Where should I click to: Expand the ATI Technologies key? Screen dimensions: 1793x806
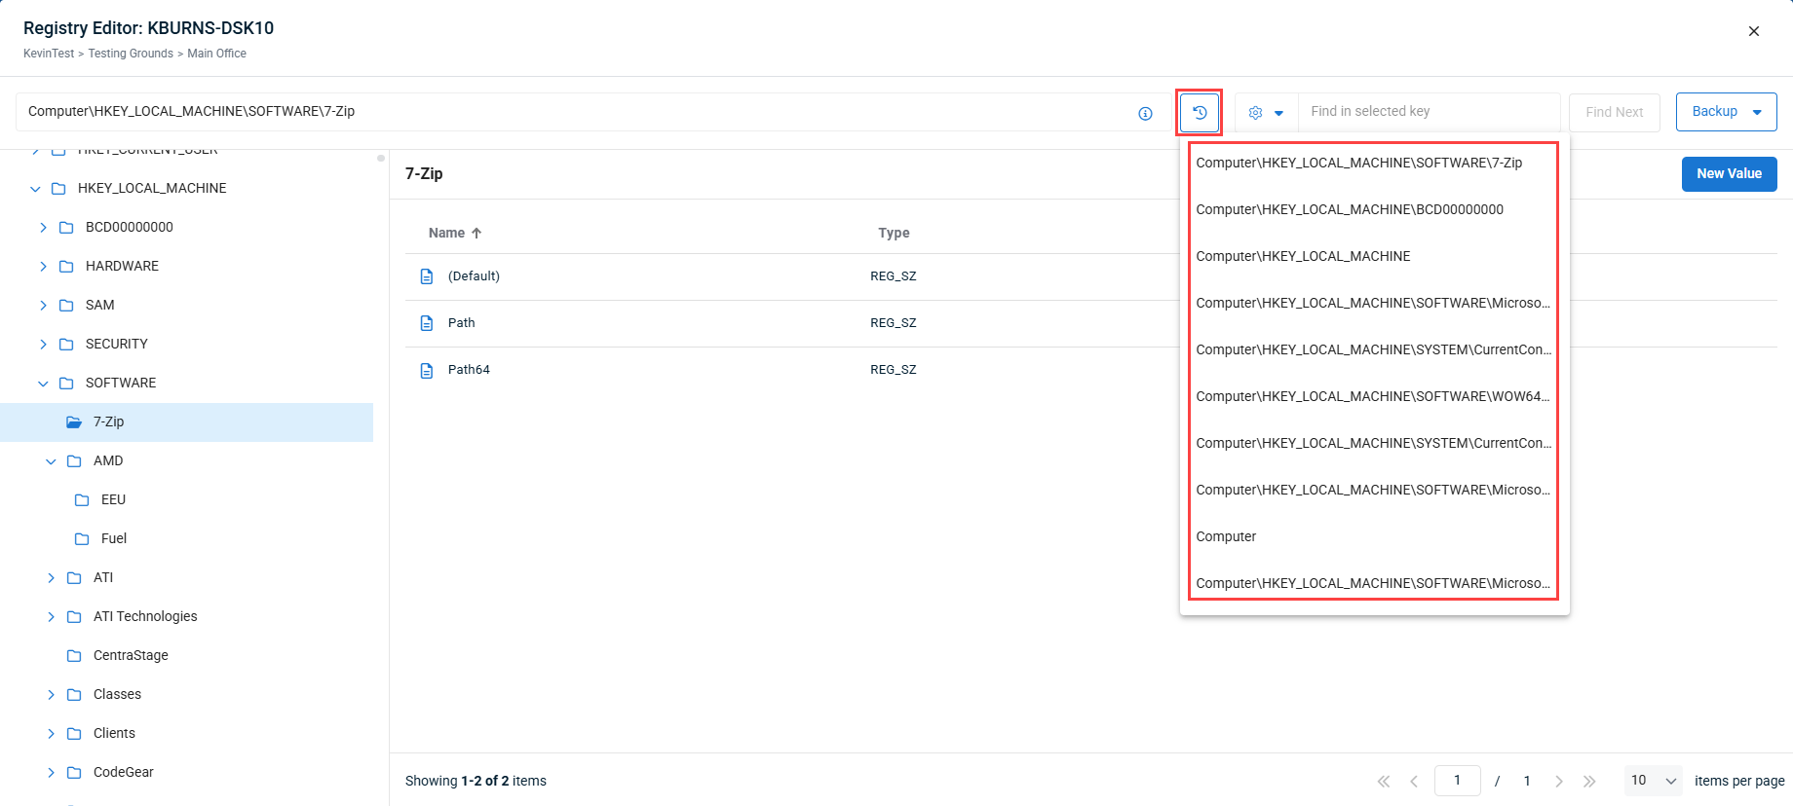point(51,617)
